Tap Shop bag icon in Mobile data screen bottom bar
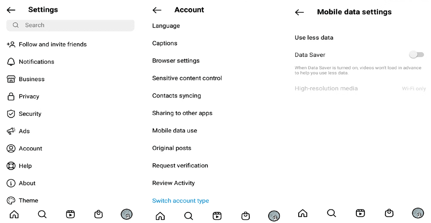Image resolution: width=431 pixels, height=223 pixels. [x=389, y=213]
